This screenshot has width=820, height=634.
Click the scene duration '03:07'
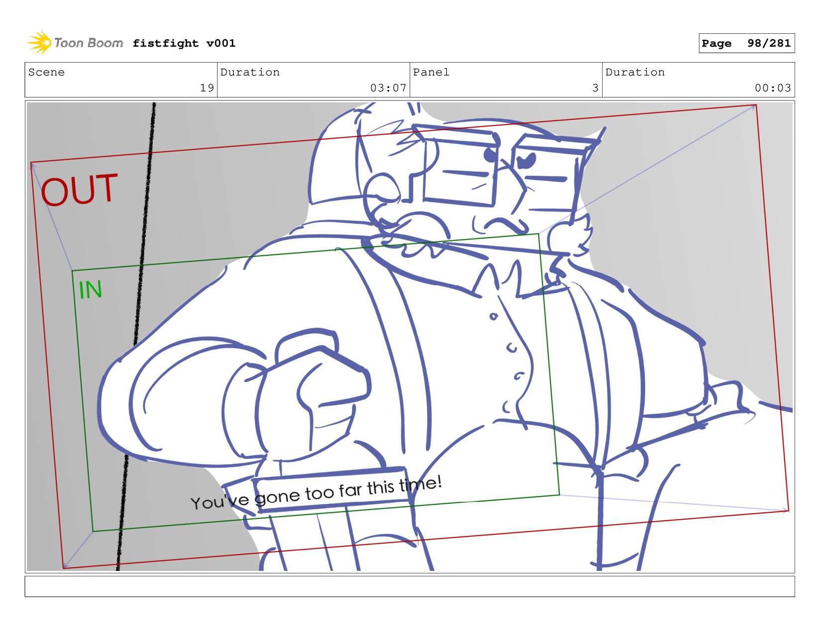[x=388, y=88]
